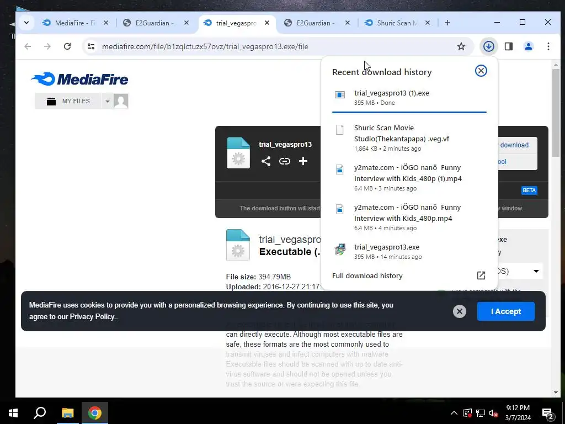Open the Funny Interview with Kids_480p (1).mp4 download
Viewport: 565px width, 424px height.
pyautogui.click(x=409, y=177)
